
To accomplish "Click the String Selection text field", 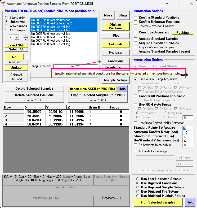I will tap(75, 66).
